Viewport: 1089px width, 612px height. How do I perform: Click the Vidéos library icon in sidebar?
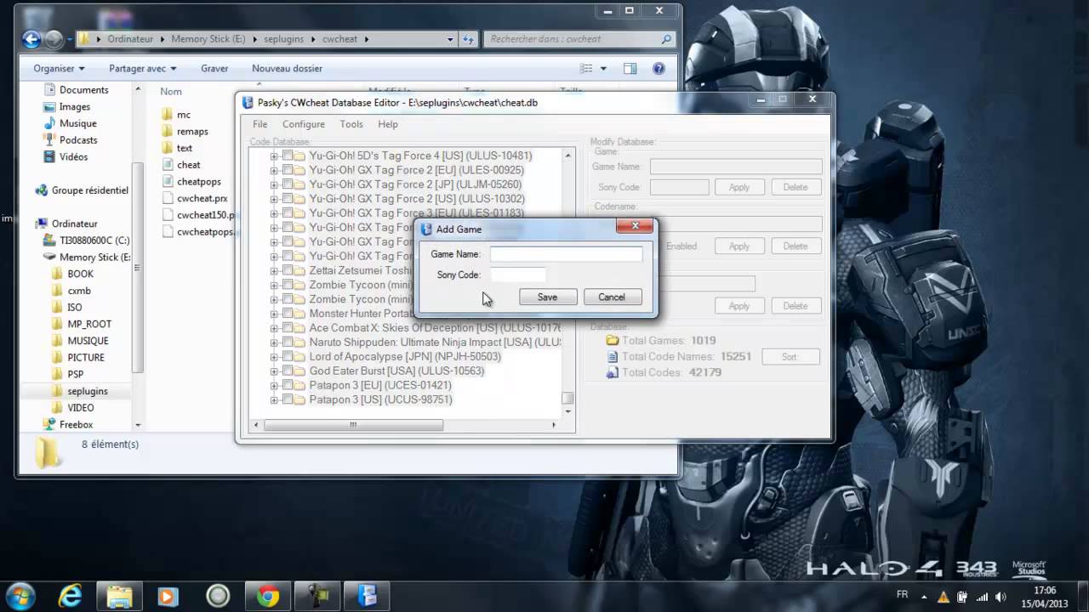[x=48, y=157]
